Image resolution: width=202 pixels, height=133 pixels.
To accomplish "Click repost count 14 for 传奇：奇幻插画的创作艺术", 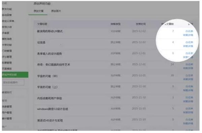I will pyautogui.click(x=172, y=64).
